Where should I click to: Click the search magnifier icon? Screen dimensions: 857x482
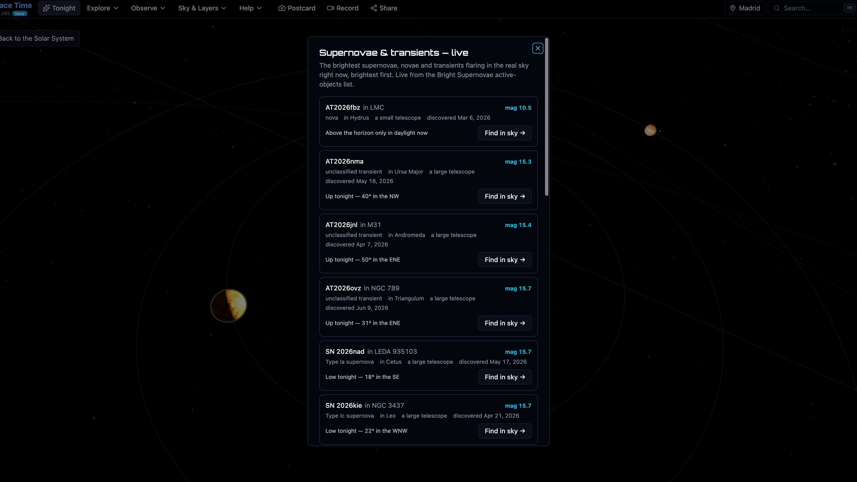777,8
